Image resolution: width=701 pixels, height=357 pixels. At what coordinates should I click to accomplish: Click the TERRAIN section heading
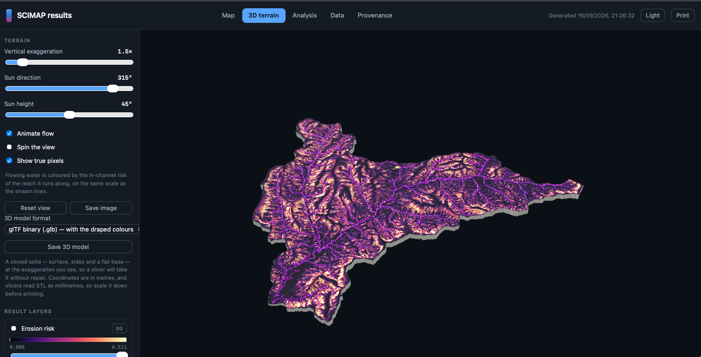coord(17,41)
